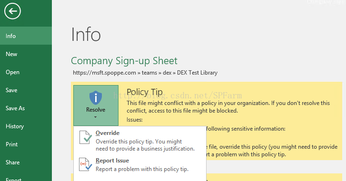Select Override menu entry title
The height and width of the screenshot is (181, 346).
click(108, 133)
